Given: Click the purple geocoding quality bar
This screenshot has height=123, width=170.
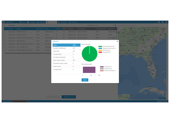Looking at the screenshot, I should 89,70.
